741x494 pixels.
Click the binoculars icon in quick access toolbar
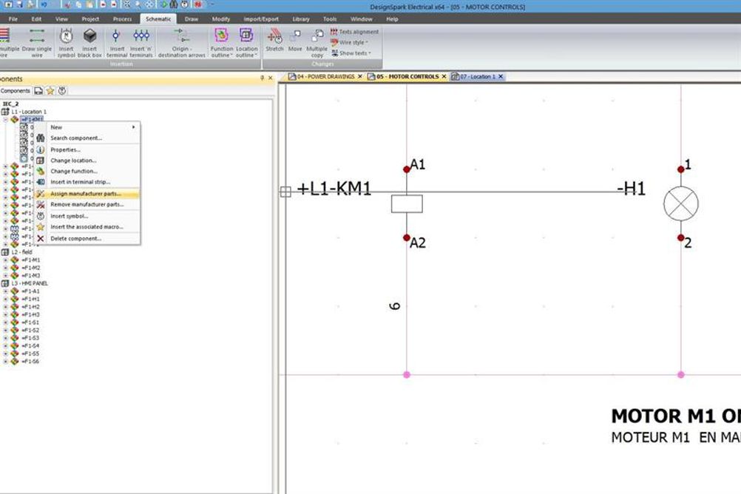coord(174,4)
